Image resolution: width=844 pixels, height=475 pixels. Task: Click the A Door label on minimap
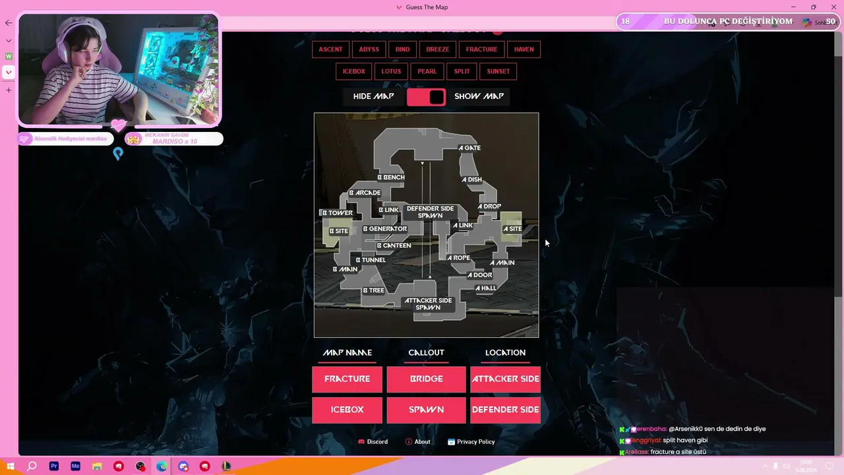pos(480,275)
